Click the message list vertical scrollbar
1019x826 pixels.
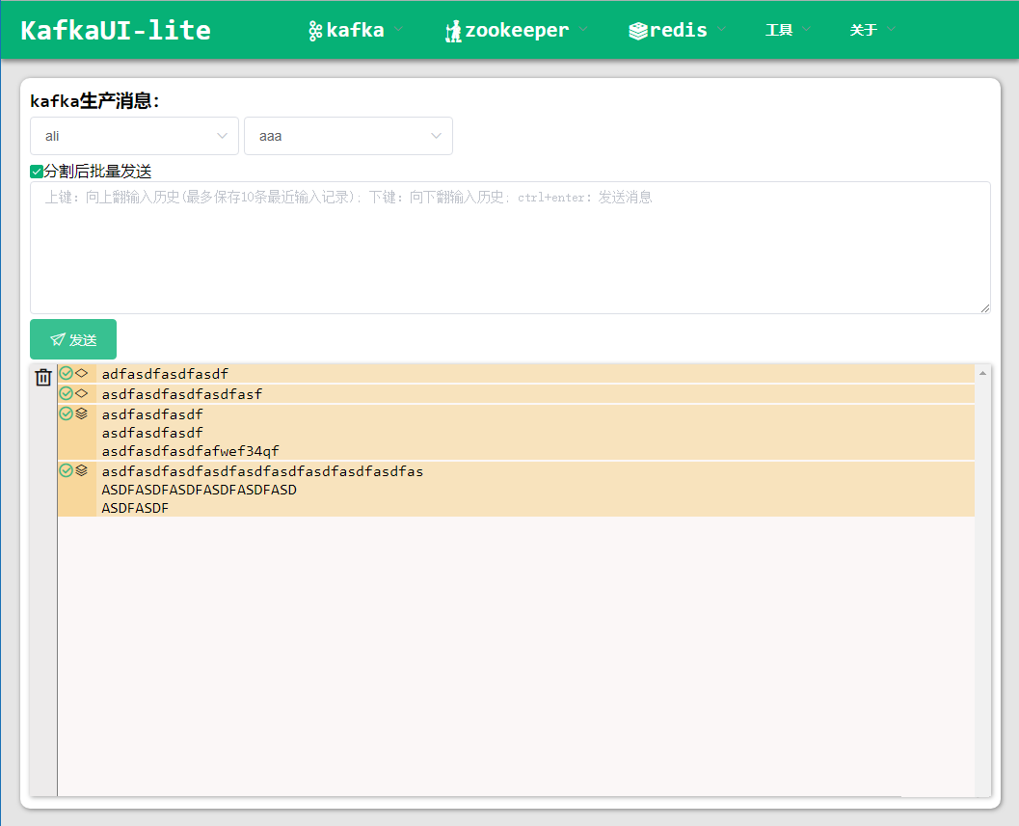tap(982, 578)
